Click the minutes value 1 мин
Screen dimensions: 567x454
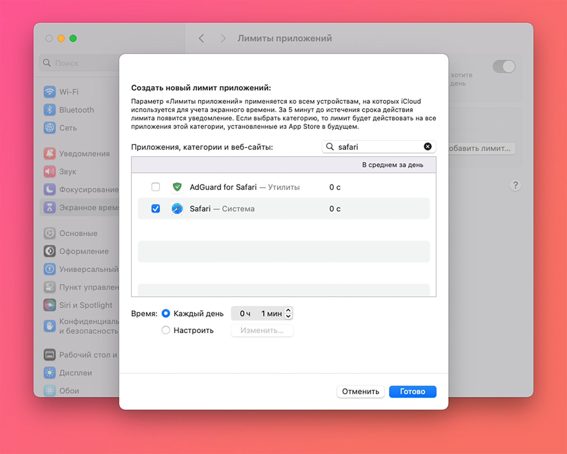[271, 313]
